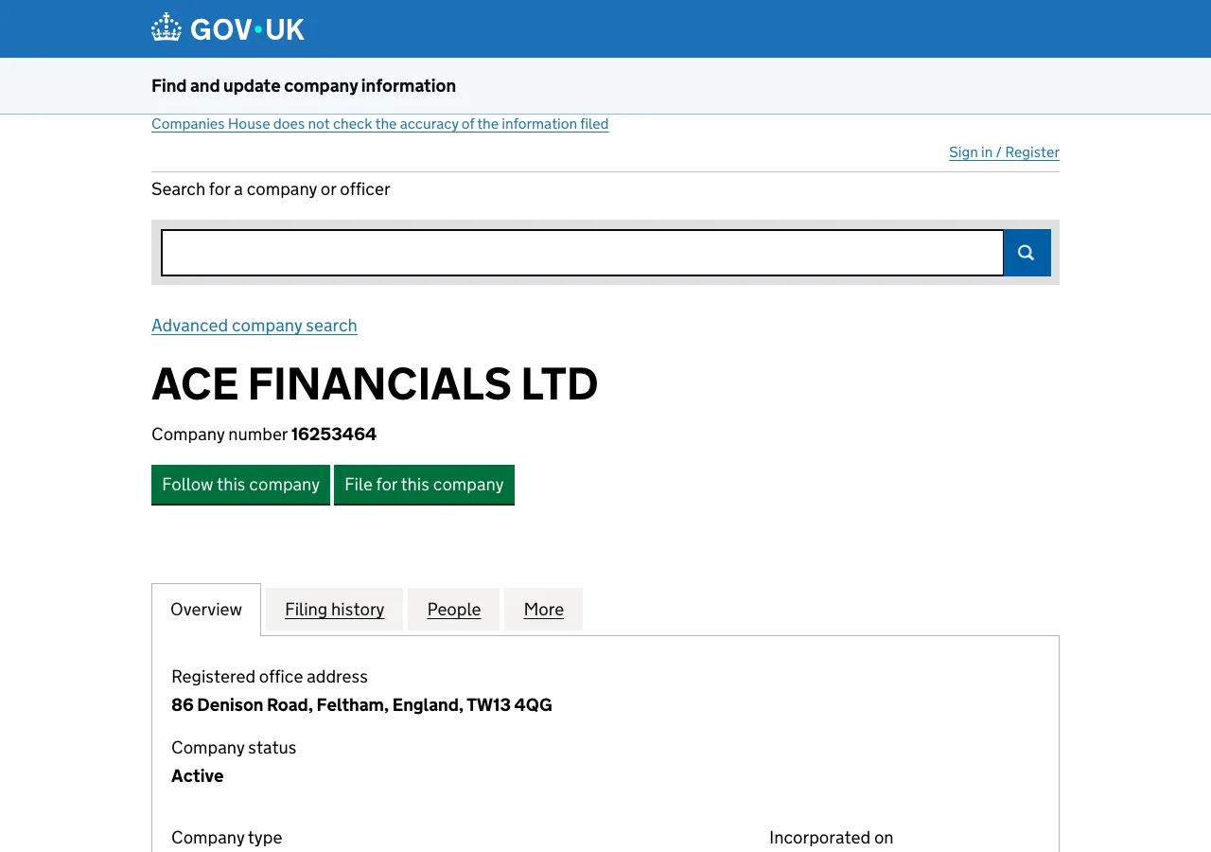The height and width of the screenshot is (852, 1211).
Task: Click the registered office address text
Action: click(361, 704)
